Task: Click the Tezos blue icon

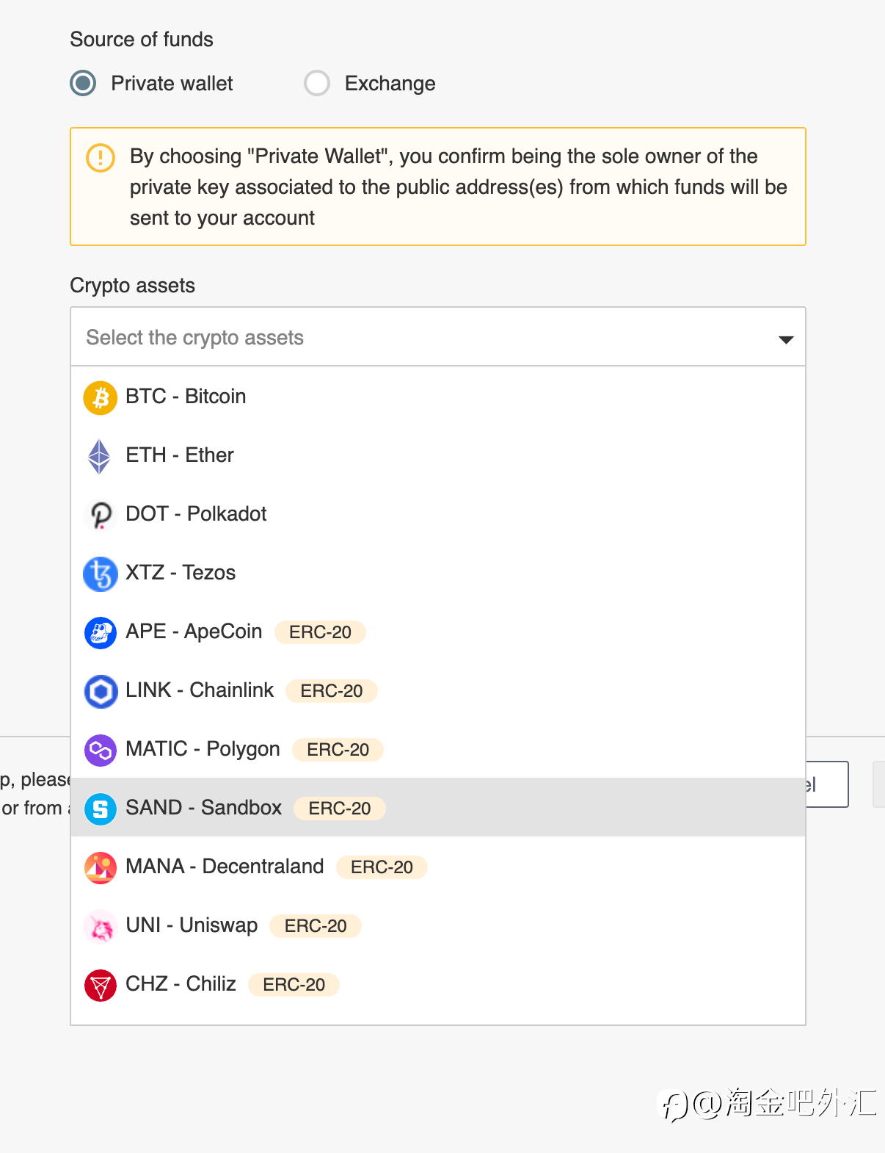Action: tap(101, 574)
